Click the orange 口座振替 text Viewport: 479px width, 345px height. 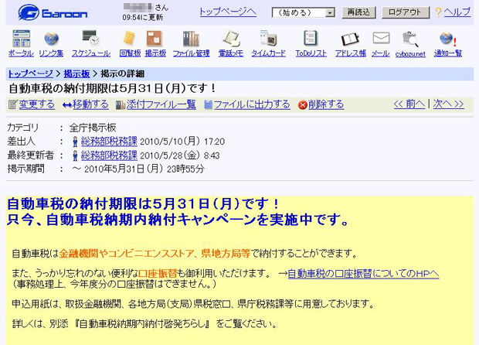point(158,273)
